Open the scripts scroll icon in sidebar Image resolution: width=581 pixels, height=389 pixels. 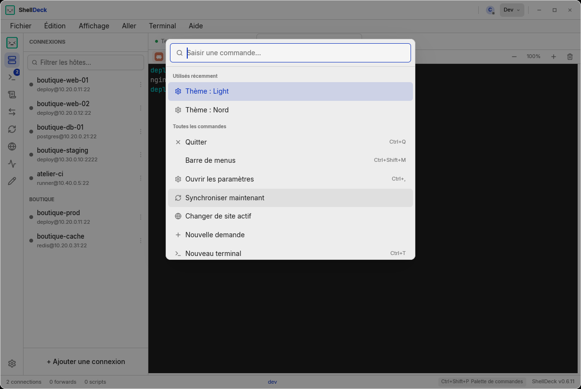coord(12,95)
